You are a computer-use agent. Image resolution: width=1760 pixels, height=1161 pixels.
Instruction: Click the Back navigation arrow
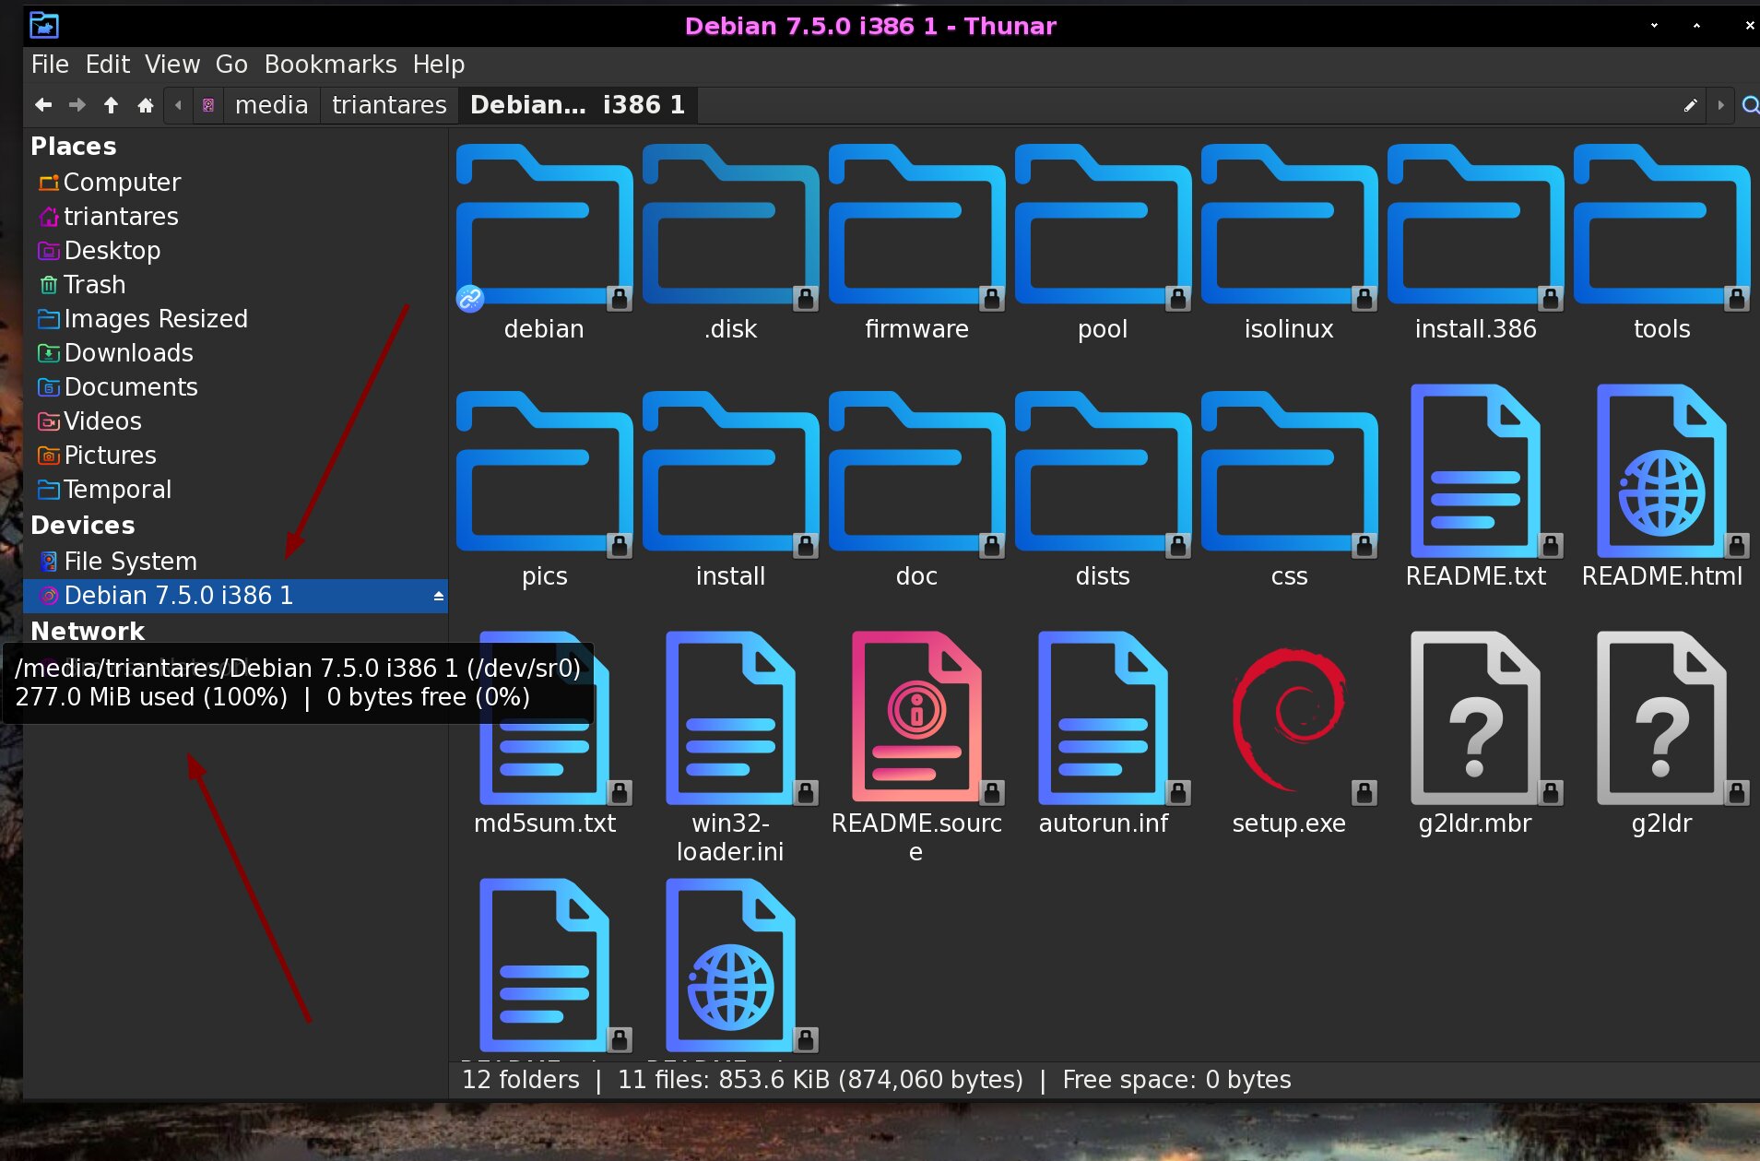(43, 105)
